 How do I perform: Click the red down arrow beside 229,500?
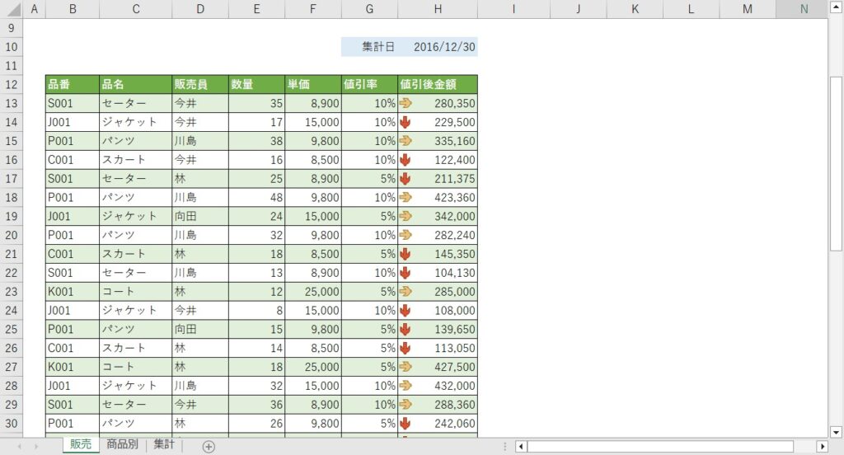click(405, 122)
